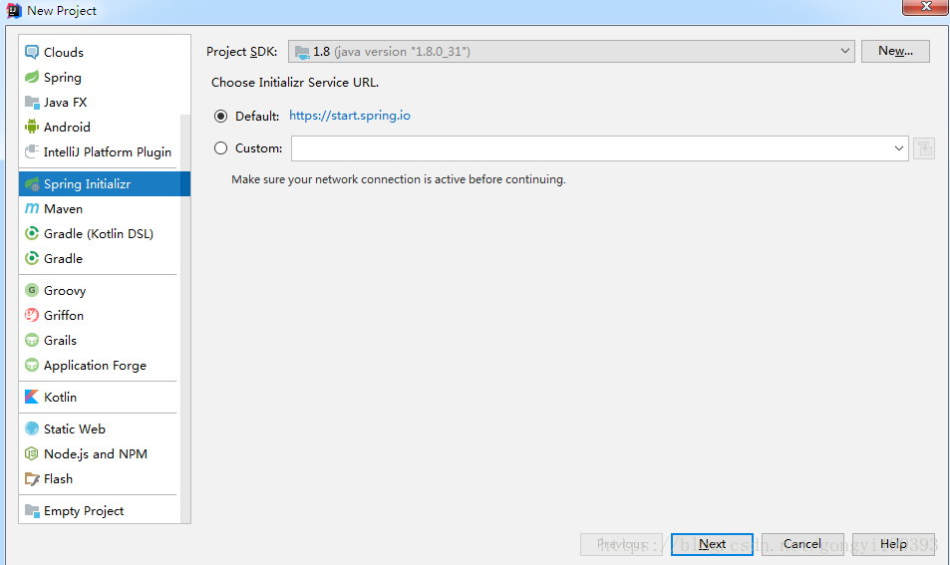Click the Previous button
Screen dimensions: 950x565
pyautogui.click(x=621, y=544)
